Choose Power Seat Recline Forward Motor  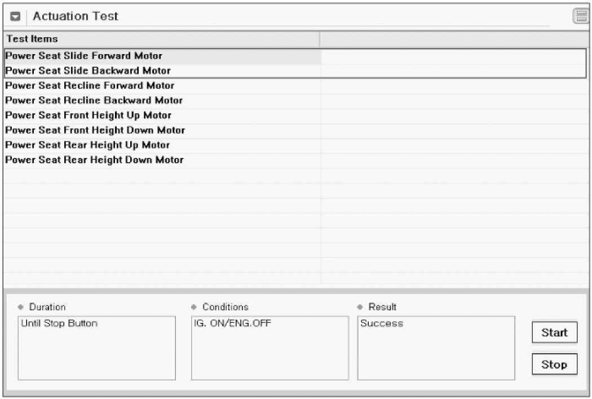90,86
